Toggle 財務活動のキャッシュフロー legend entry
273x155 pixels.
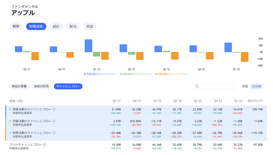click(171, 74)
